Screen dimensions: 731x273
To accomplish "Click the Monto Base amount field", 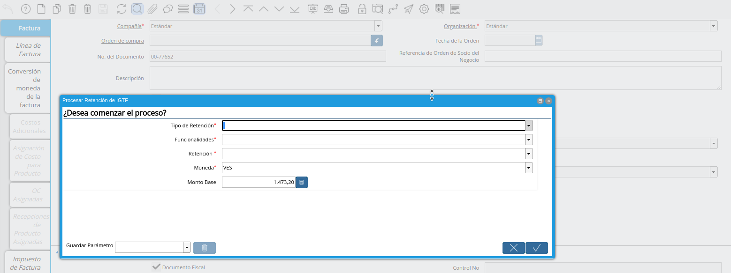I will pyautogui.click(x=259, y=182).
